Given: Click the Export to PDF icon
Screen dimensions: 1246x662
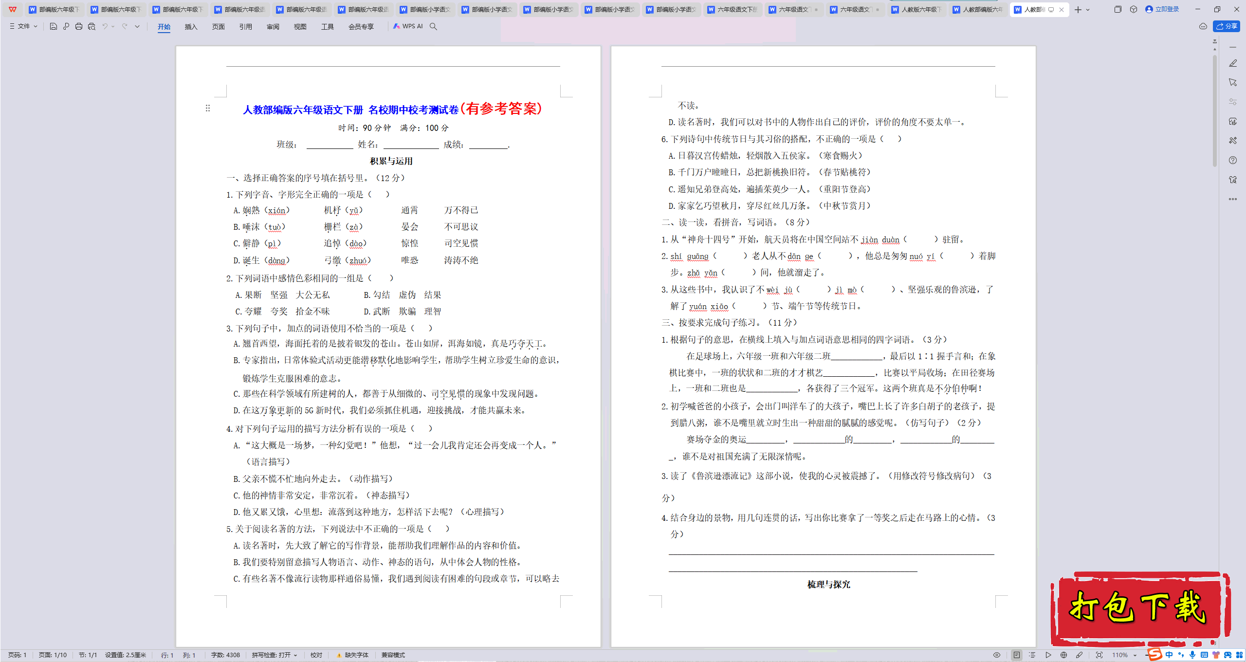Looking at the screenshot, I should tap(66, 26).
